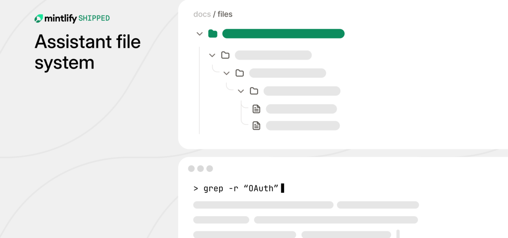Click the first gray terminal window dot
The width and height of the screenshot is (508, 238).
pos(191,169)
